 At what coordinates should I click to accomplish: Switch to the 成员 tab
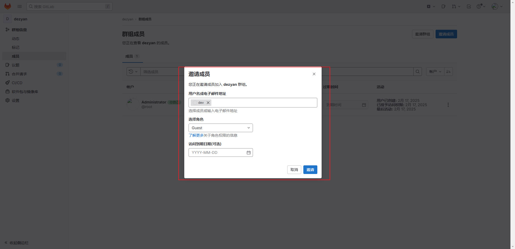(x=133, y=56)
